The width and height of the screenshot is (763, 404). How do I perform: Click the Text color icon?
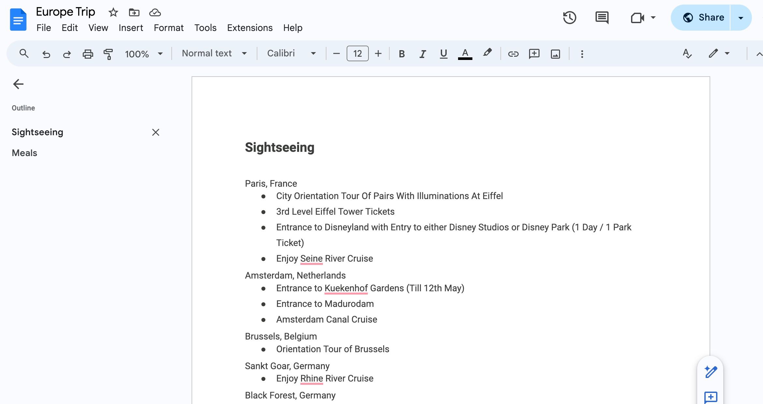pos(465,53)
